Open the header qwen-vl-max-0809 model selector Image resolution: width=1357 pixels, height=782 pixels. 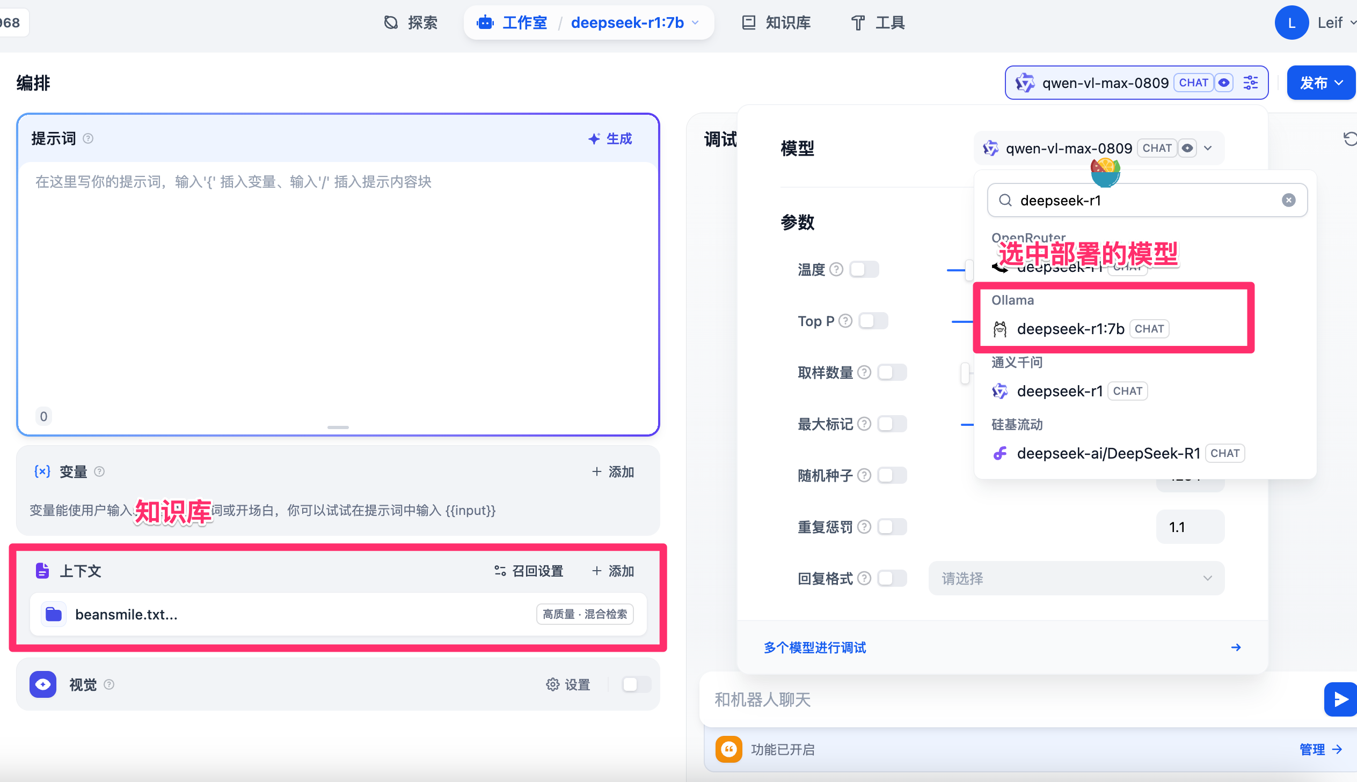pyautogui.click(x=1137, y=83)
